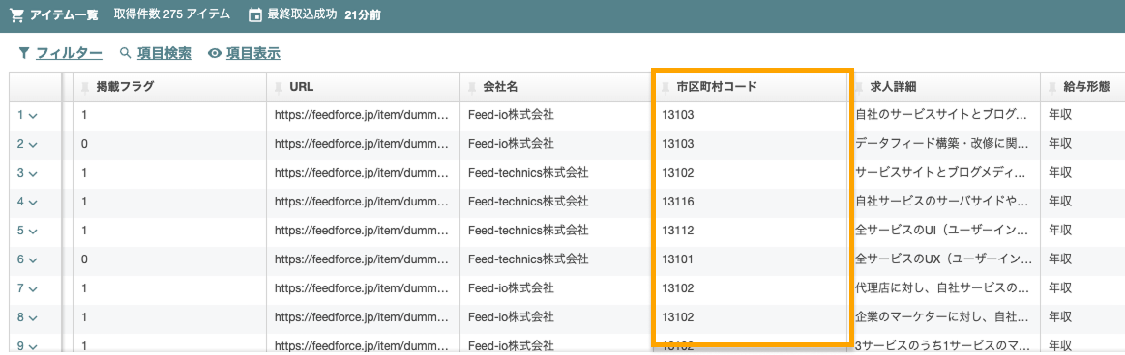Select 求人詳細 cell starting 全サービスのUI
The height and width of the screenshot is (355, 1125).
944,231
